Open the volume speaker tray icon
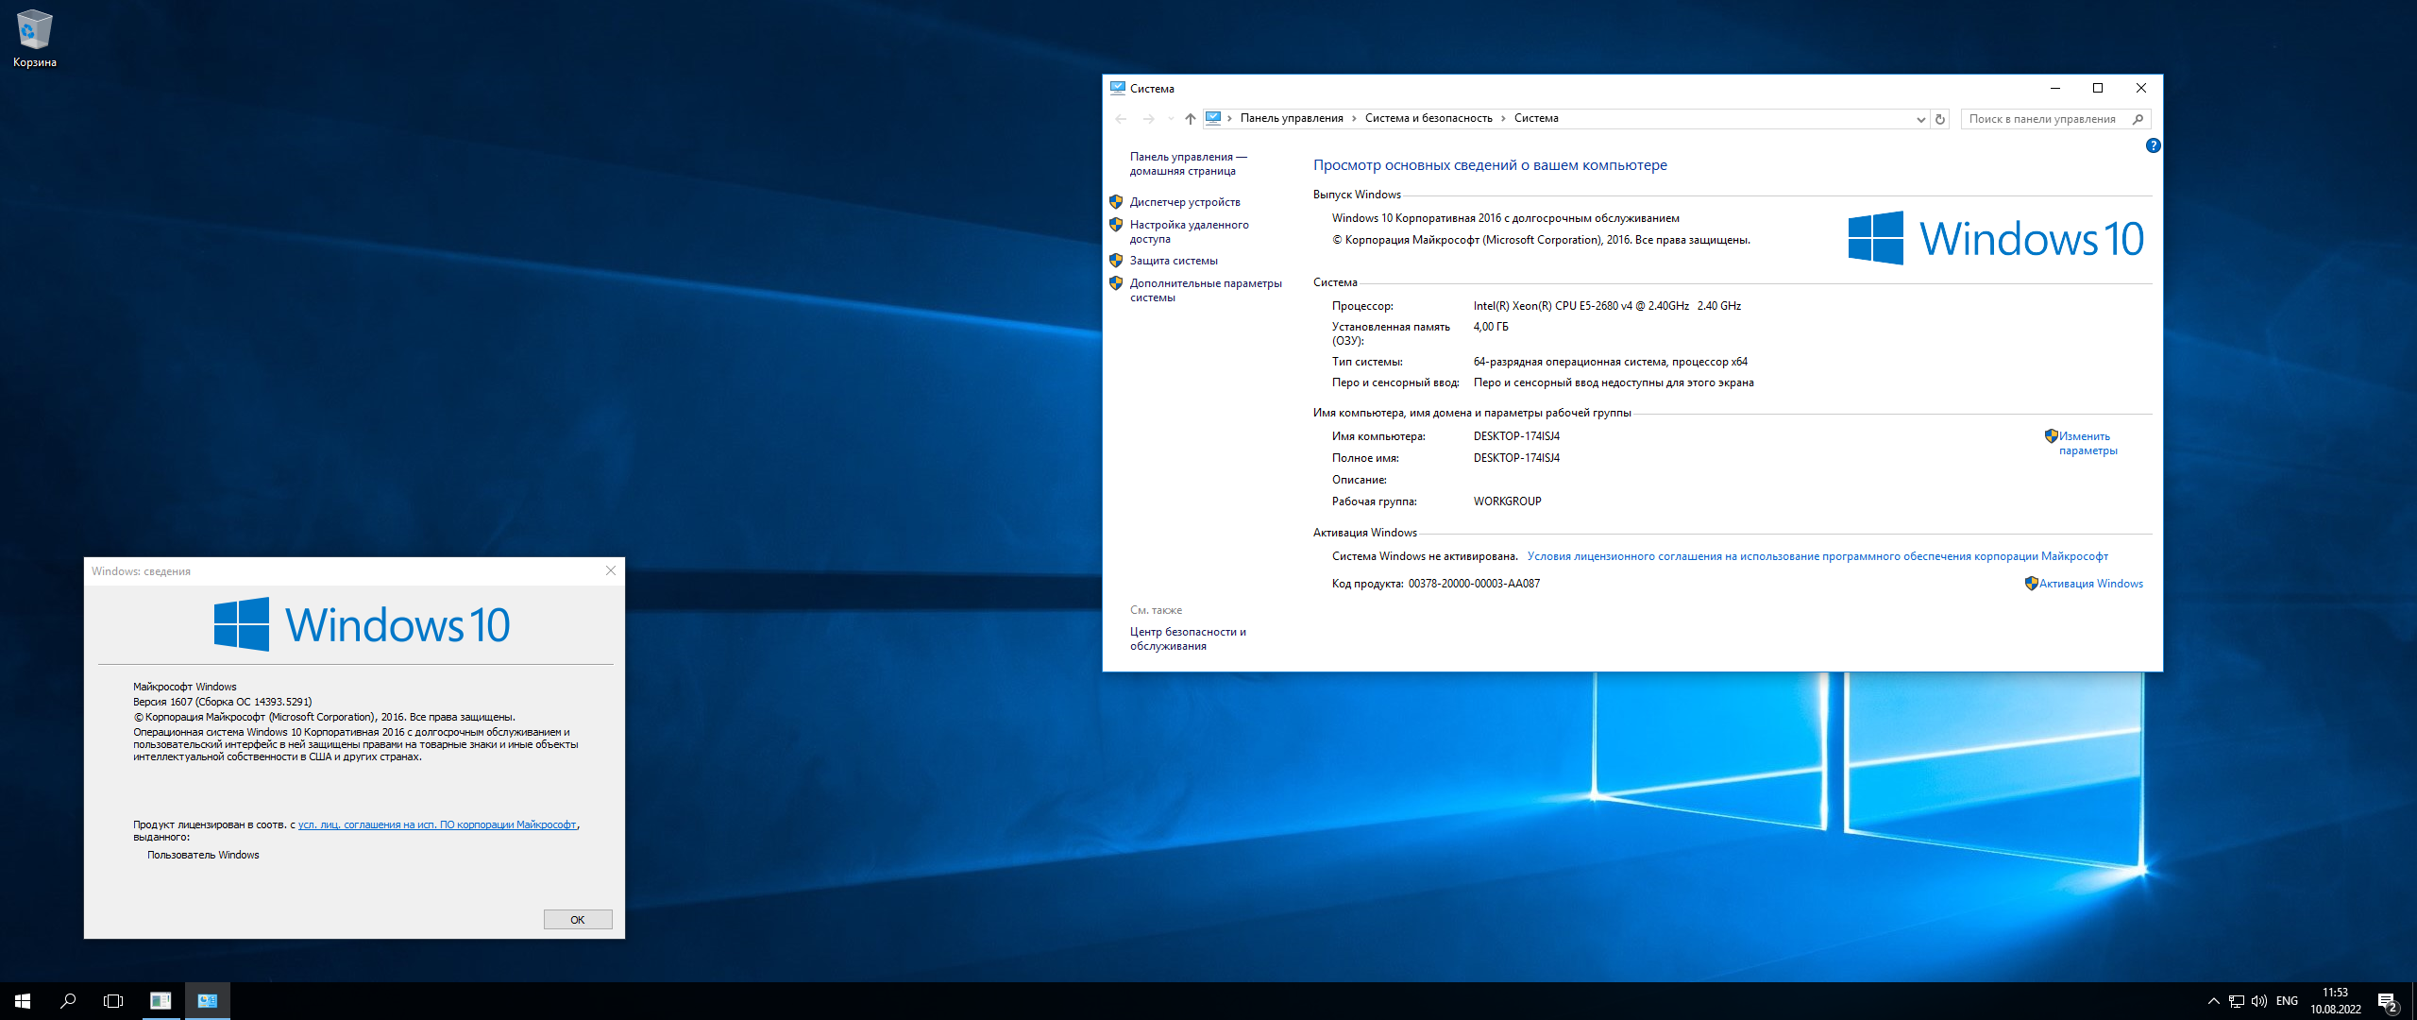Image resolution: width=2417 pixels, height=1020 pixels. [x=2259, y=1001]
